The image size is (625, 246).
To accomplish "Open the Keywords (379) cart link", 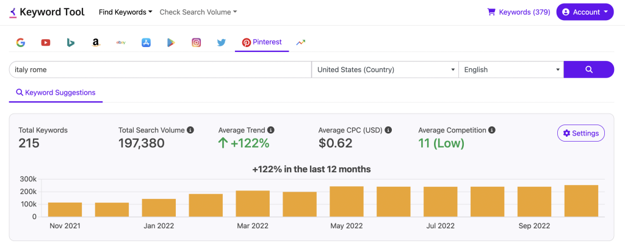I will [x=519, y=12].
